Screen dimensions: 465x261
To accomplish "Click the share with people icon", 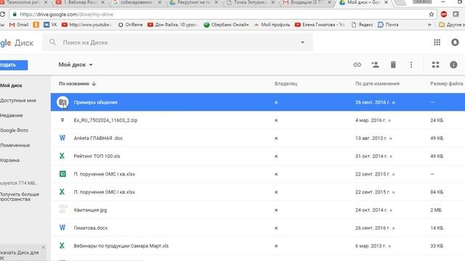I will click(375, 65).
